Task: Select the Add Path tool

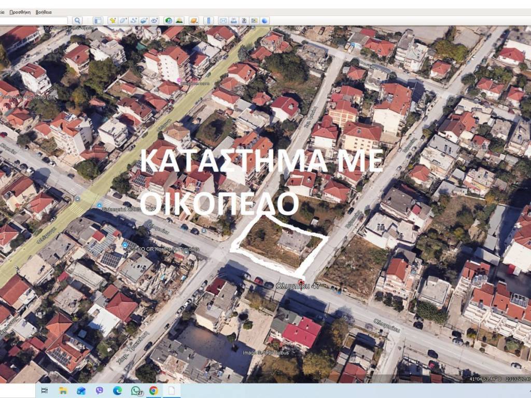Action: pyautogui.click(x=133, y=21)
